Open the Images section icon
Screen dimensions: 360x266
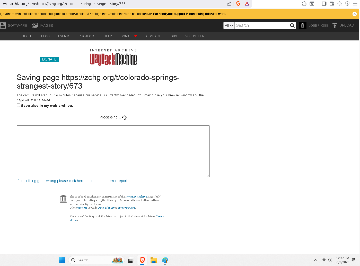(x=35, y=25)
